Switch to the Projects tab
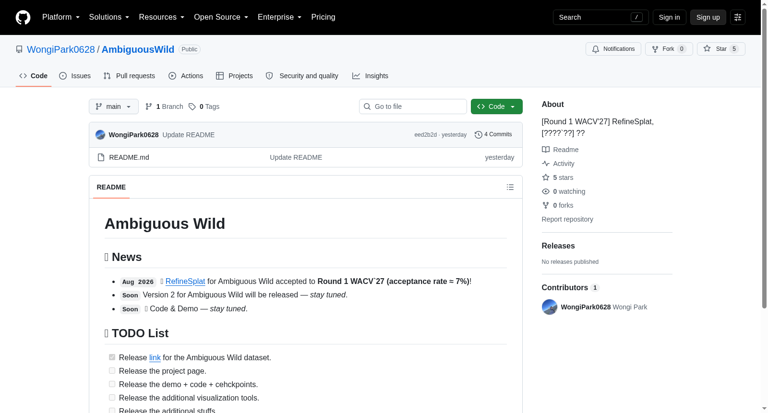 (234, 76)
